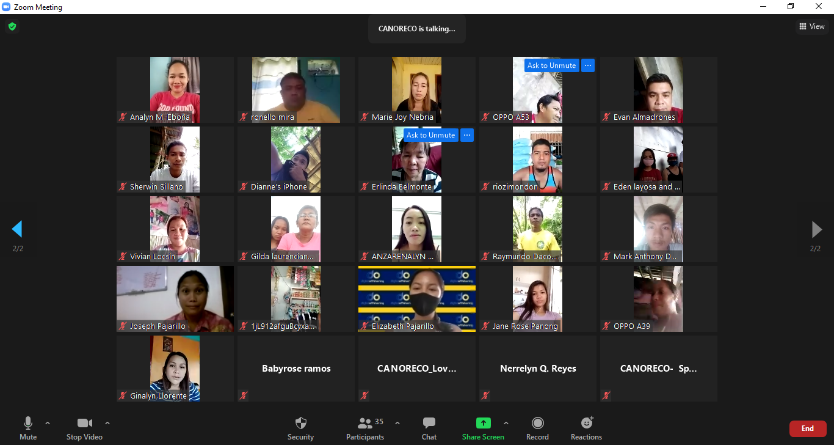Click the green encryption shield icon
Image resolution: width=834 pixels, height=445 pixels.
click(x=12, y=26)
